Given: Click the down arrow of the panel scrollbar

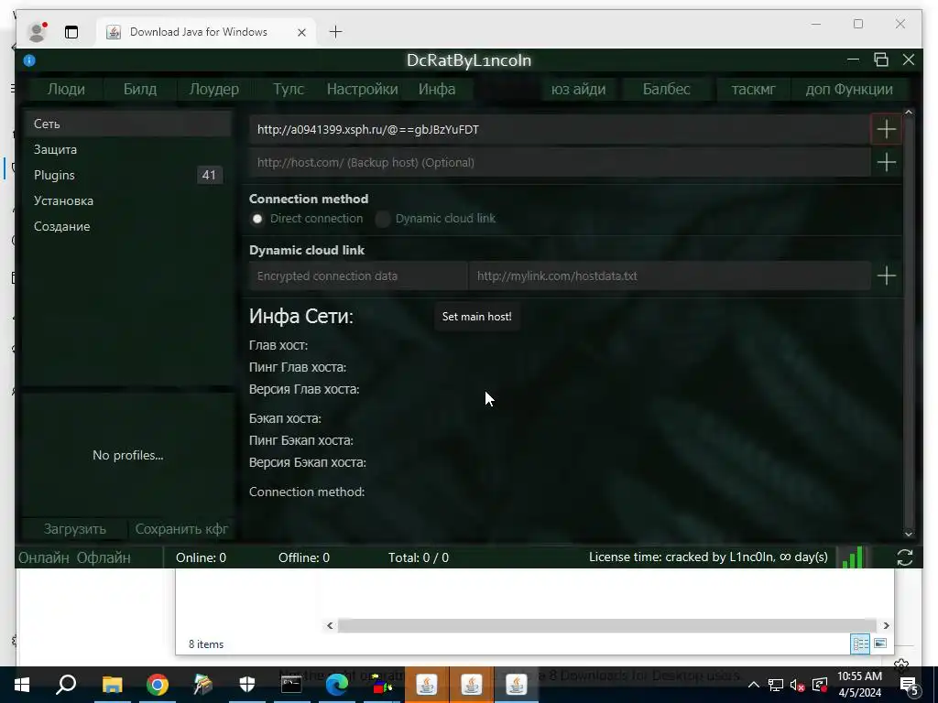Looking at the screenshot, I should click(909, 534).
